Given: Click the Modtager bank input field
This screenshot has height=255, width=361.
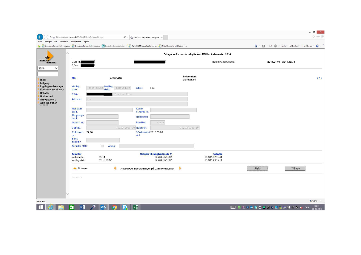Looking at the screenshot, I should point(110,110).
